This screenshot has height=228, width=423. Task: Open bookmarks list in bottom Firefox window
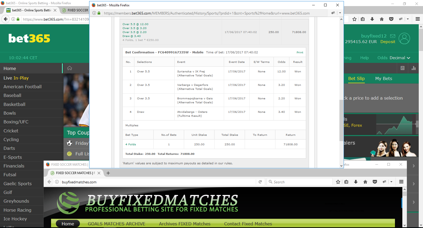[346, 182]
